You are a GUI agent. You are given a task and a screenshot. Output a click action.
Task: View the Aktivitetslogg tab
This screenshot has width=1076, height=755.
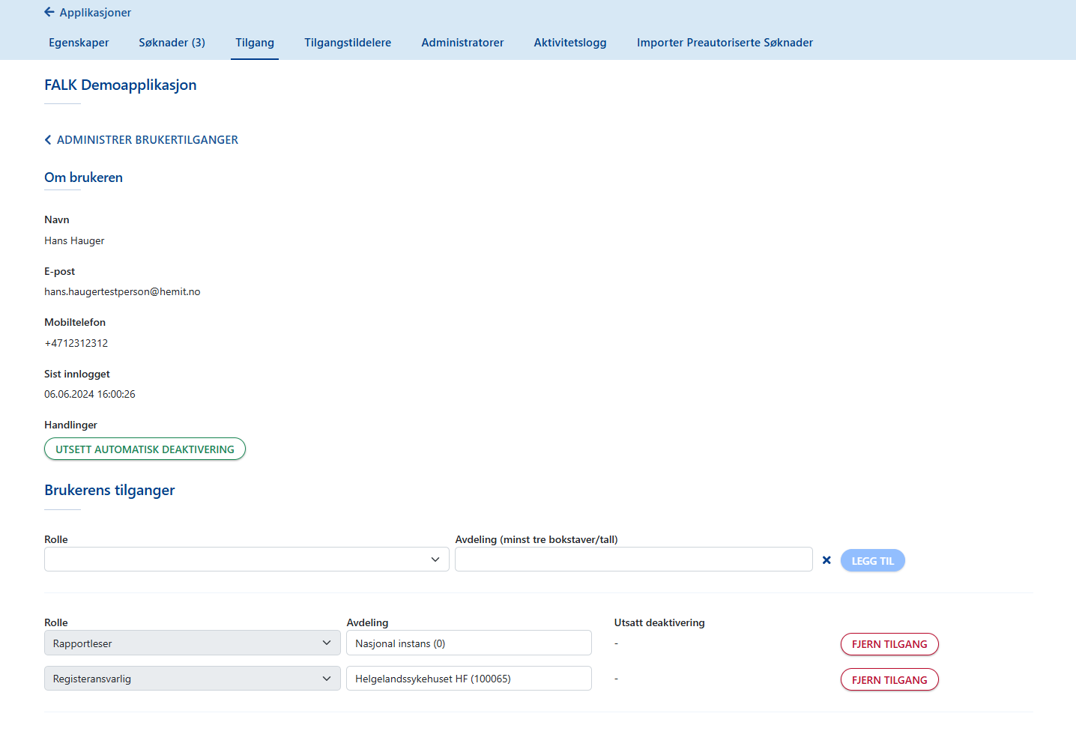[570, 43]
